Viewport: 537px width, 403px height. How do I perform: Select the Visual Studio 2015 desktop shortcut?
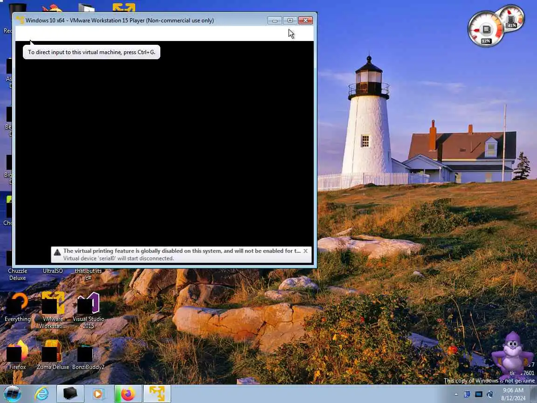[89, 310]
